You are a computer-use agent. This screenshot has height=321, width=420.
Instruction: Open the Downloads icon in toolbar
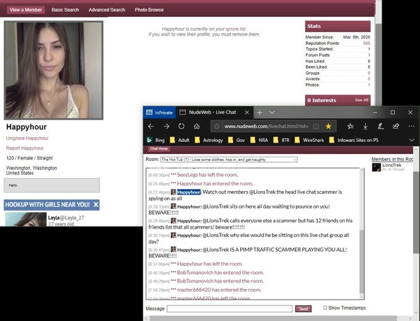[366, 127]
